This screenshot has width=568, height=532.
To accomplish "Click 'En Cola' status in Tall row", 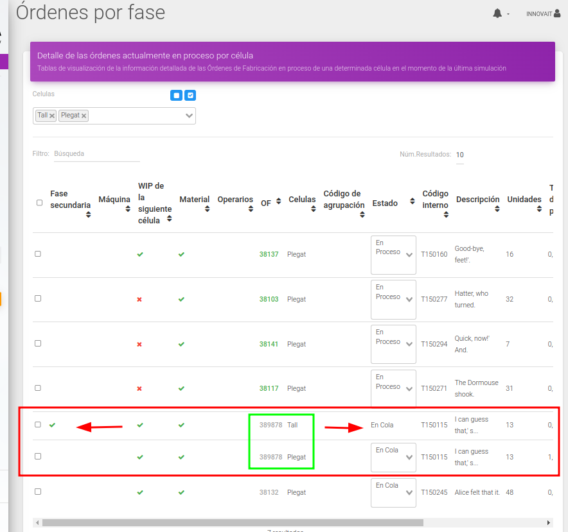I will click(x=382, y=425).
